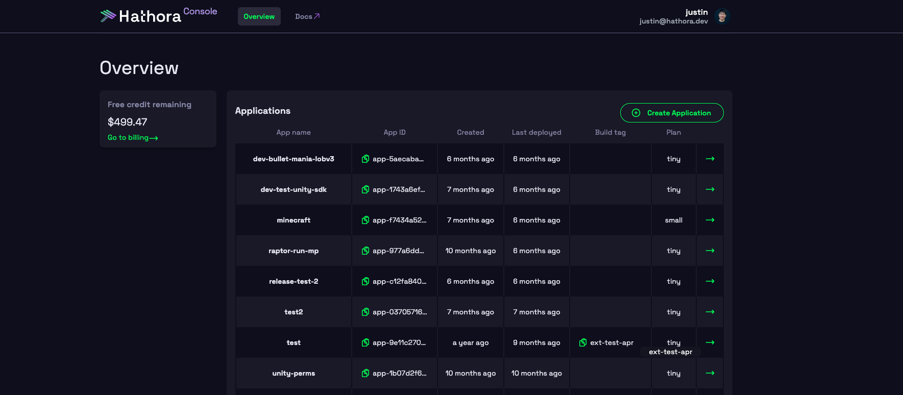Open the test app row arrow
The height and width of the screenshot is (395, 903).
(x=710, y=342)
